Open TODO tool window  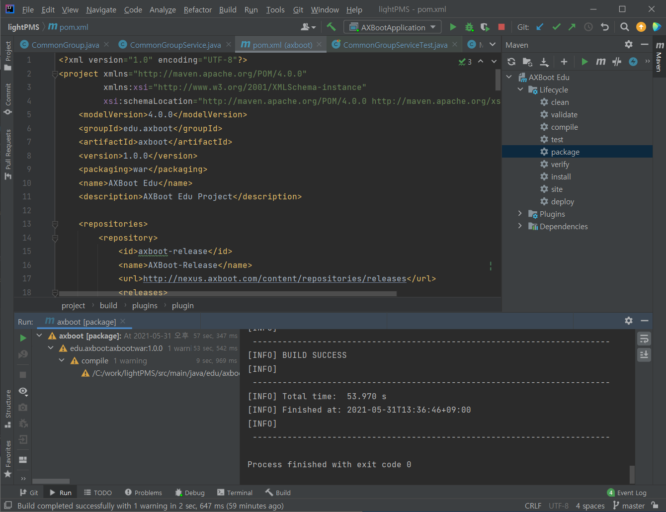(x=97, y=493)
